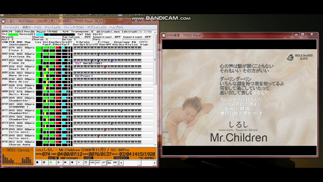Click the GS logo indicator
323x182 pixels.
pos(56,158)
